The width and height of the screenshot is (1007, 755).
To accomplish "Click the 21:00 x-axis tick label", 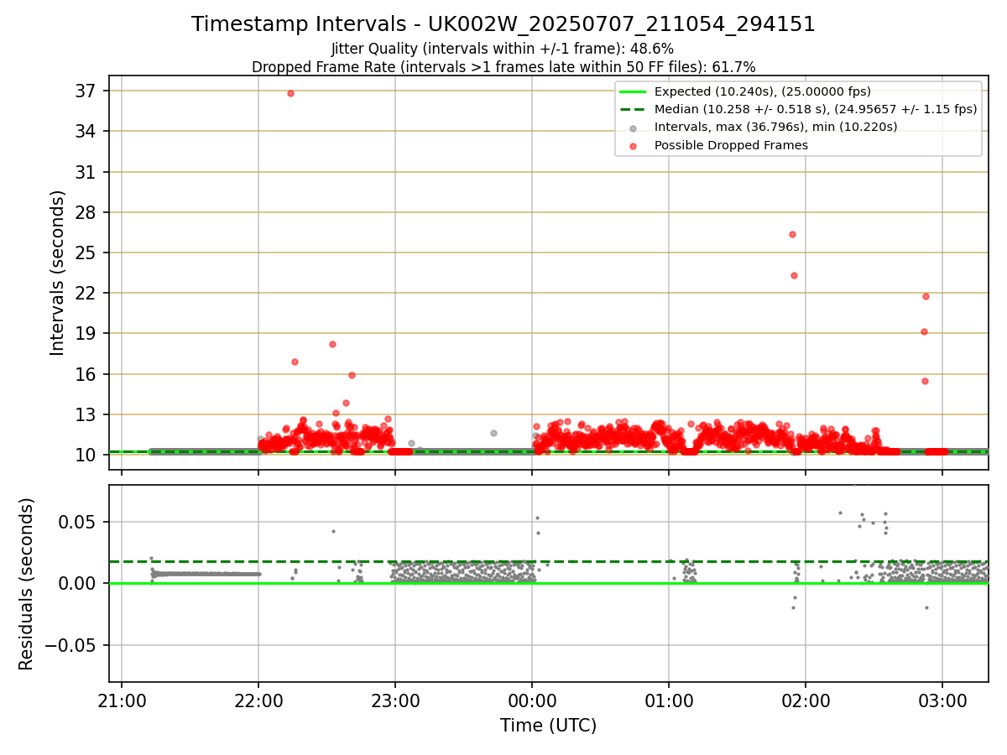I will pyautogui.click(x=122, y=700).
